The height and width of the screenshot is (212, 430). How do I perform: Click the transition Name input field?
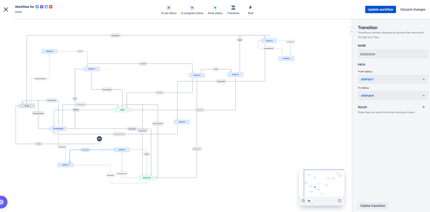[393, 54]
